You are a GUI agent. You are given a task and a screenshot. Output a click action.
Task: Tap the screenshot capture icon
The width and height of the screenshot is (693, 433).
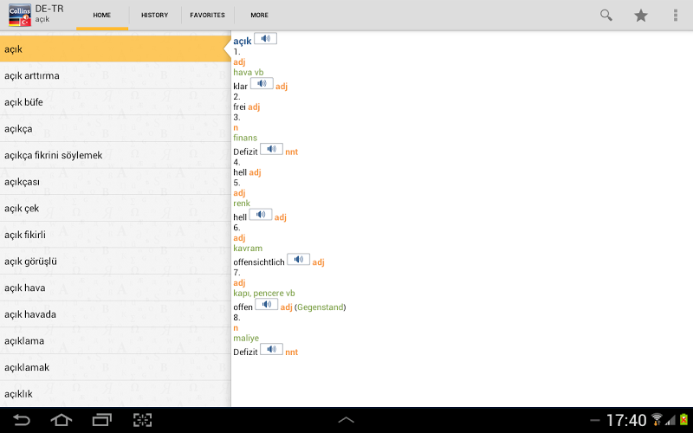coord(143,420)
